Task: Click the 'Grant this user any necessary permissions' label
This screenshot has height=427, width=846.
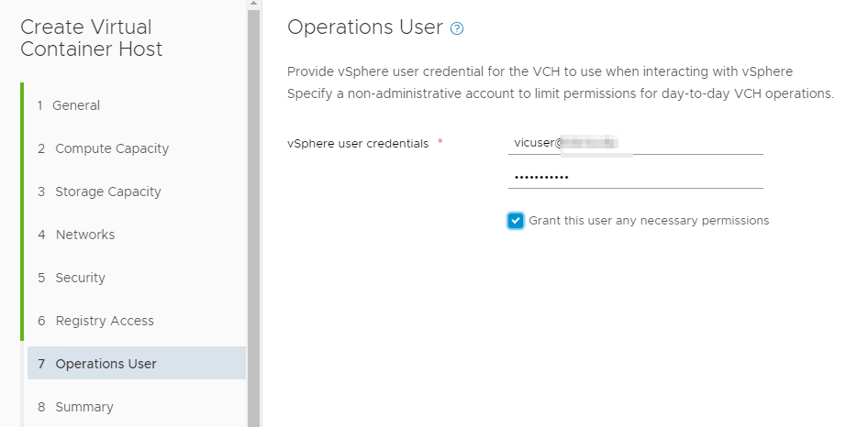Action: pyautogui.click(x=649, y=221)
